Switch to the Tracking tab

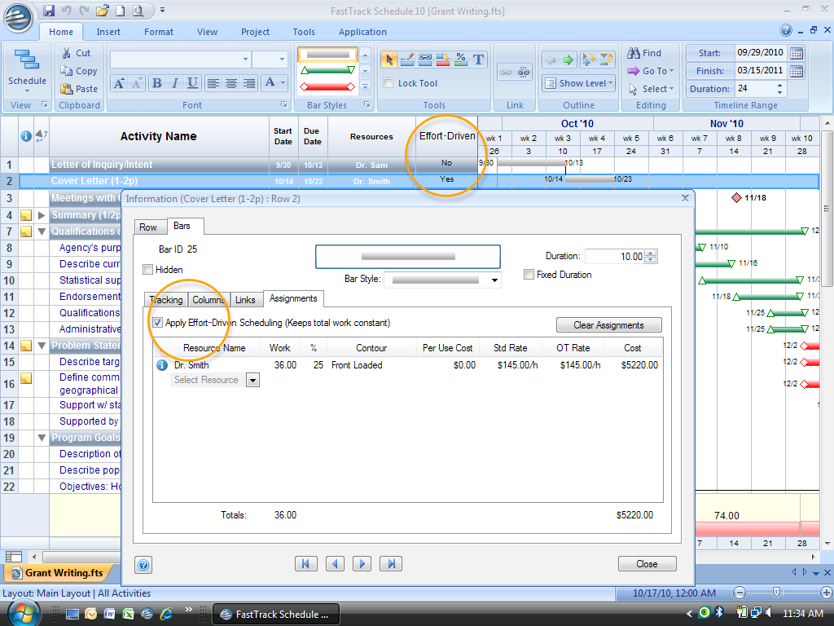166,300
